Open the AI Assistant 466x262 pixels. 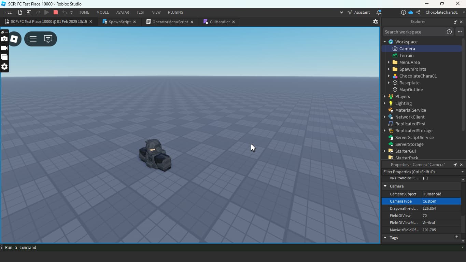pyautogui.click(x=358, y=12)
